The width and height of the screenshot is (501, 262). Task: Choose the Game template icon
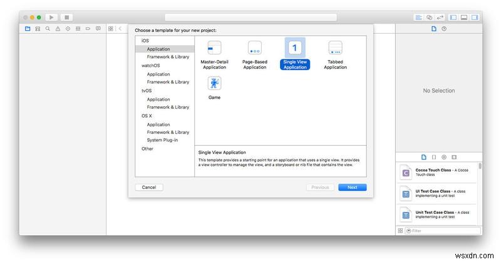point(214,84)
